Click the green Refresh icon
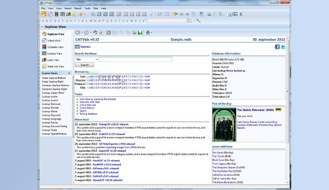This screenshot has width=329, height=190. tap(101, 33)
